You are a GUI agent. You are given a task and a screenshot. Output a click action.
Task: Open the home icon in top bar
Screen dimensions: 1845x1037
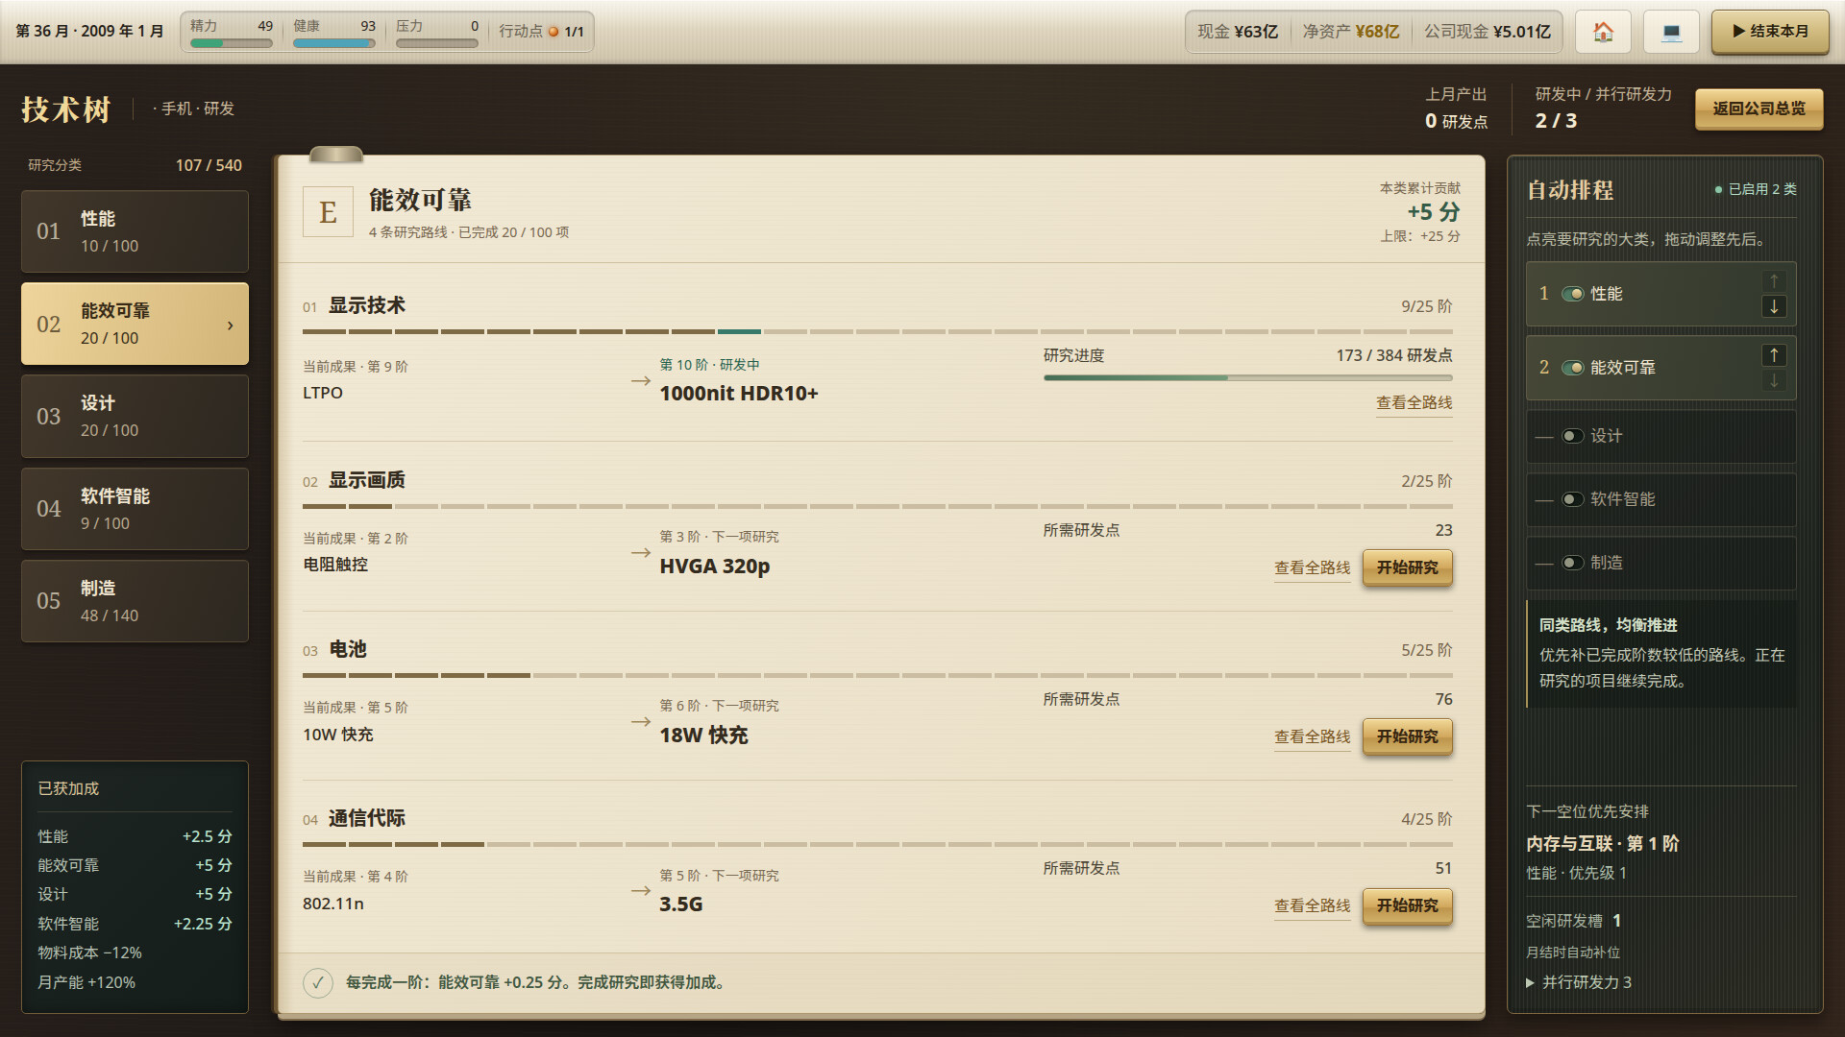(1603, 32)
